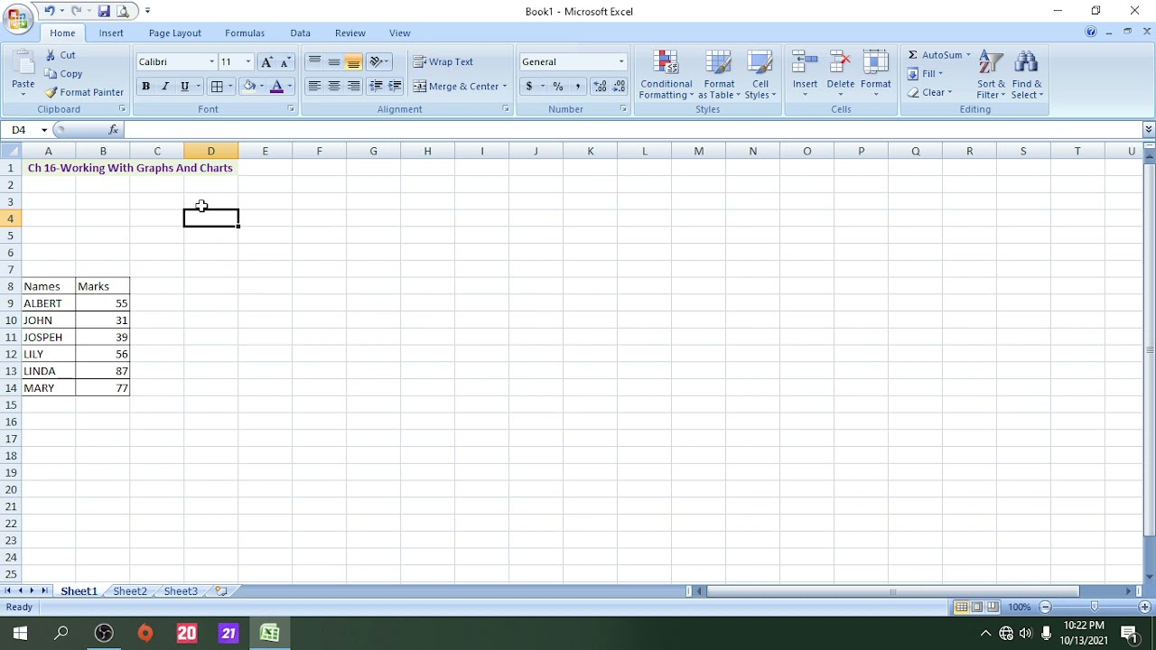This screenshot has width=1156, height=650.
Task: Increase font size with Grow Font
Action: (266, 61)
